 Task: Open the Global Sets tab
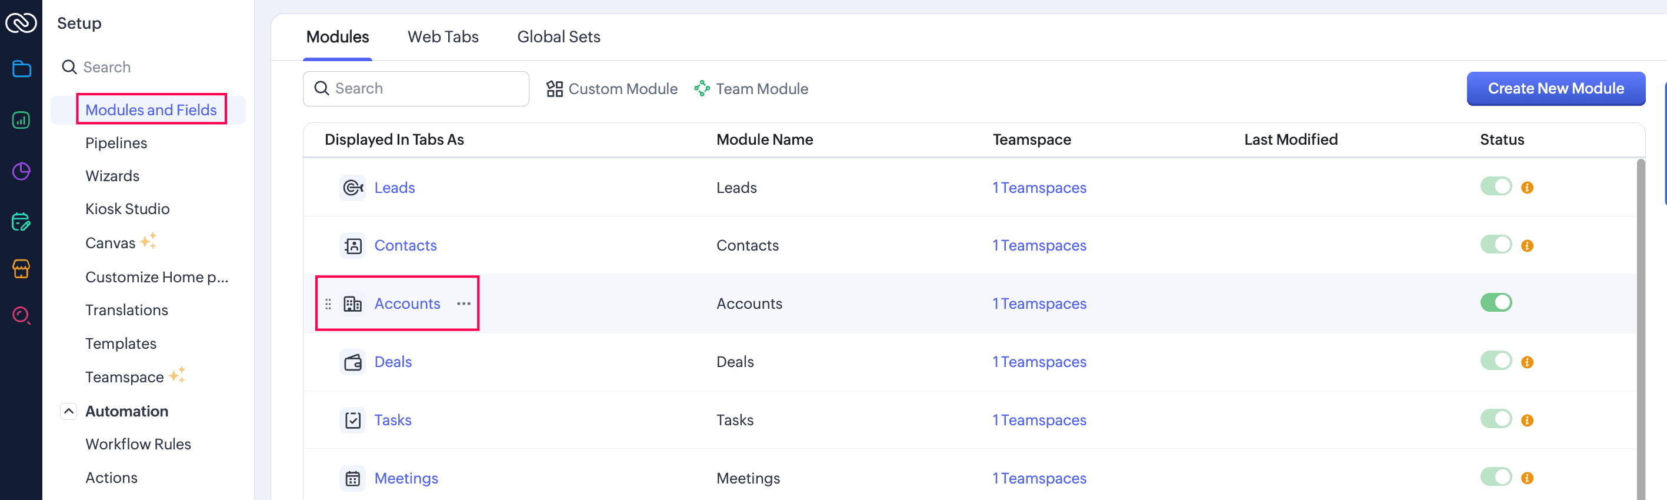tap(558, 37)
